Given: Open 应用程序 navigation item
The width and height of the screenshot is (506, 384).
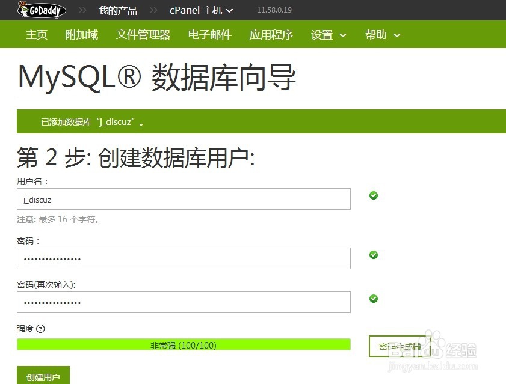Looking at the screenshot, I should tap(271, 34).
